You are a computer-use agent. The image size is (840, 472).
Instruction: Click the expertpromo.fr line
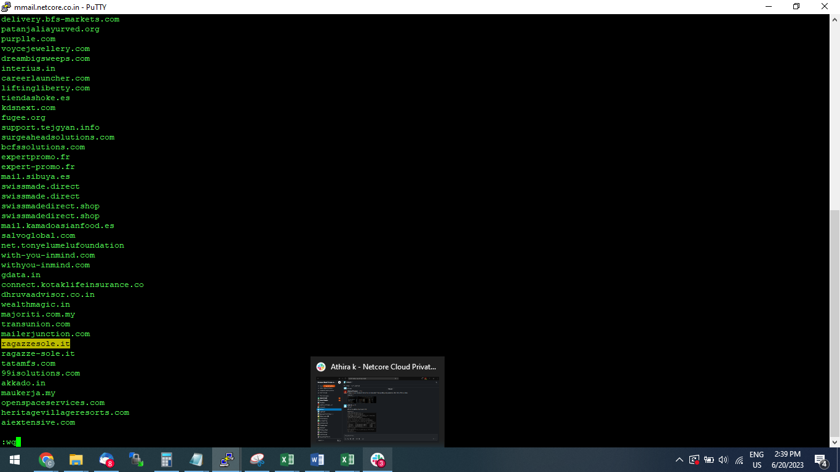coord(36,157)
